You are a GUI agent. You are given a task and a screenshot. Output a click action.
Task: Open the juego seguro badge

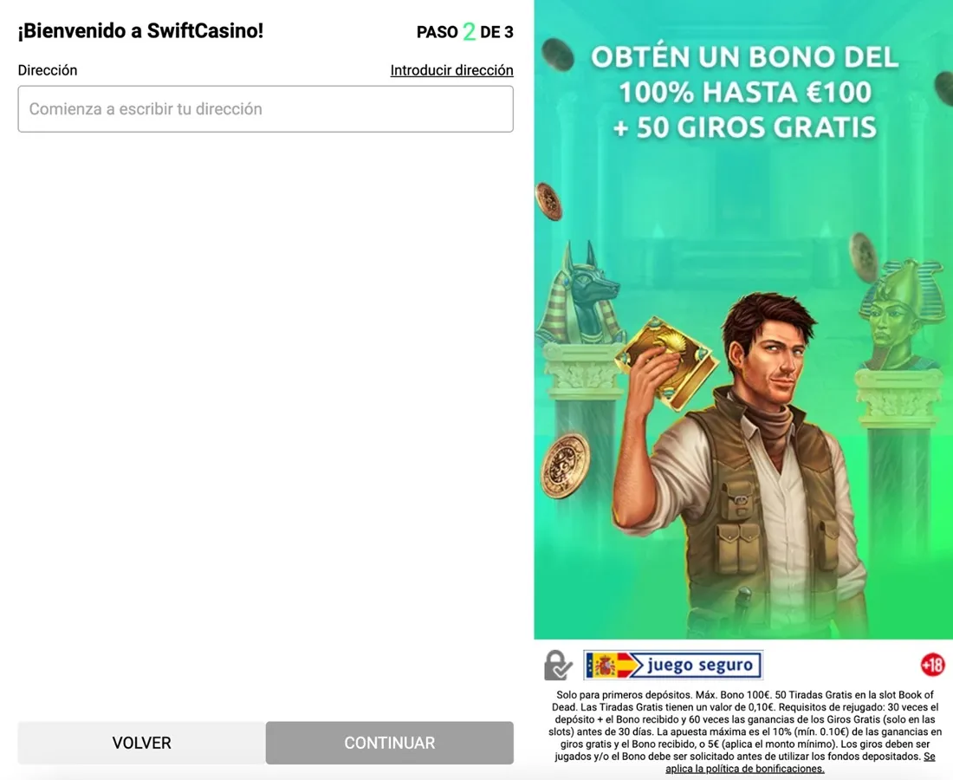(x=673, y=665)
